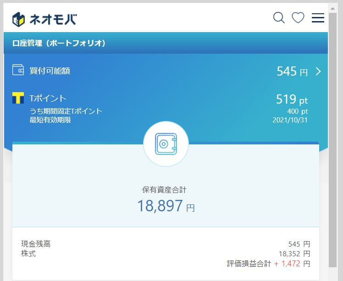The height and width of the screenshot is (281, 343).
Task: Click the 買付可能額 label
Action: coord(50,71)
